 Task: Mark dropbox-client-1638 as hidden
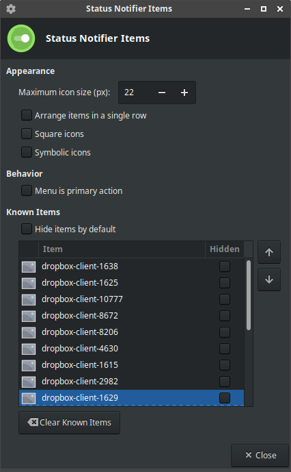point(225,266)
